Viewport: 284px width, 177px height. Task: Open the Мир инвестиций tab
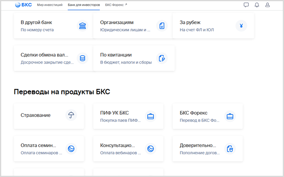[50, 5]
